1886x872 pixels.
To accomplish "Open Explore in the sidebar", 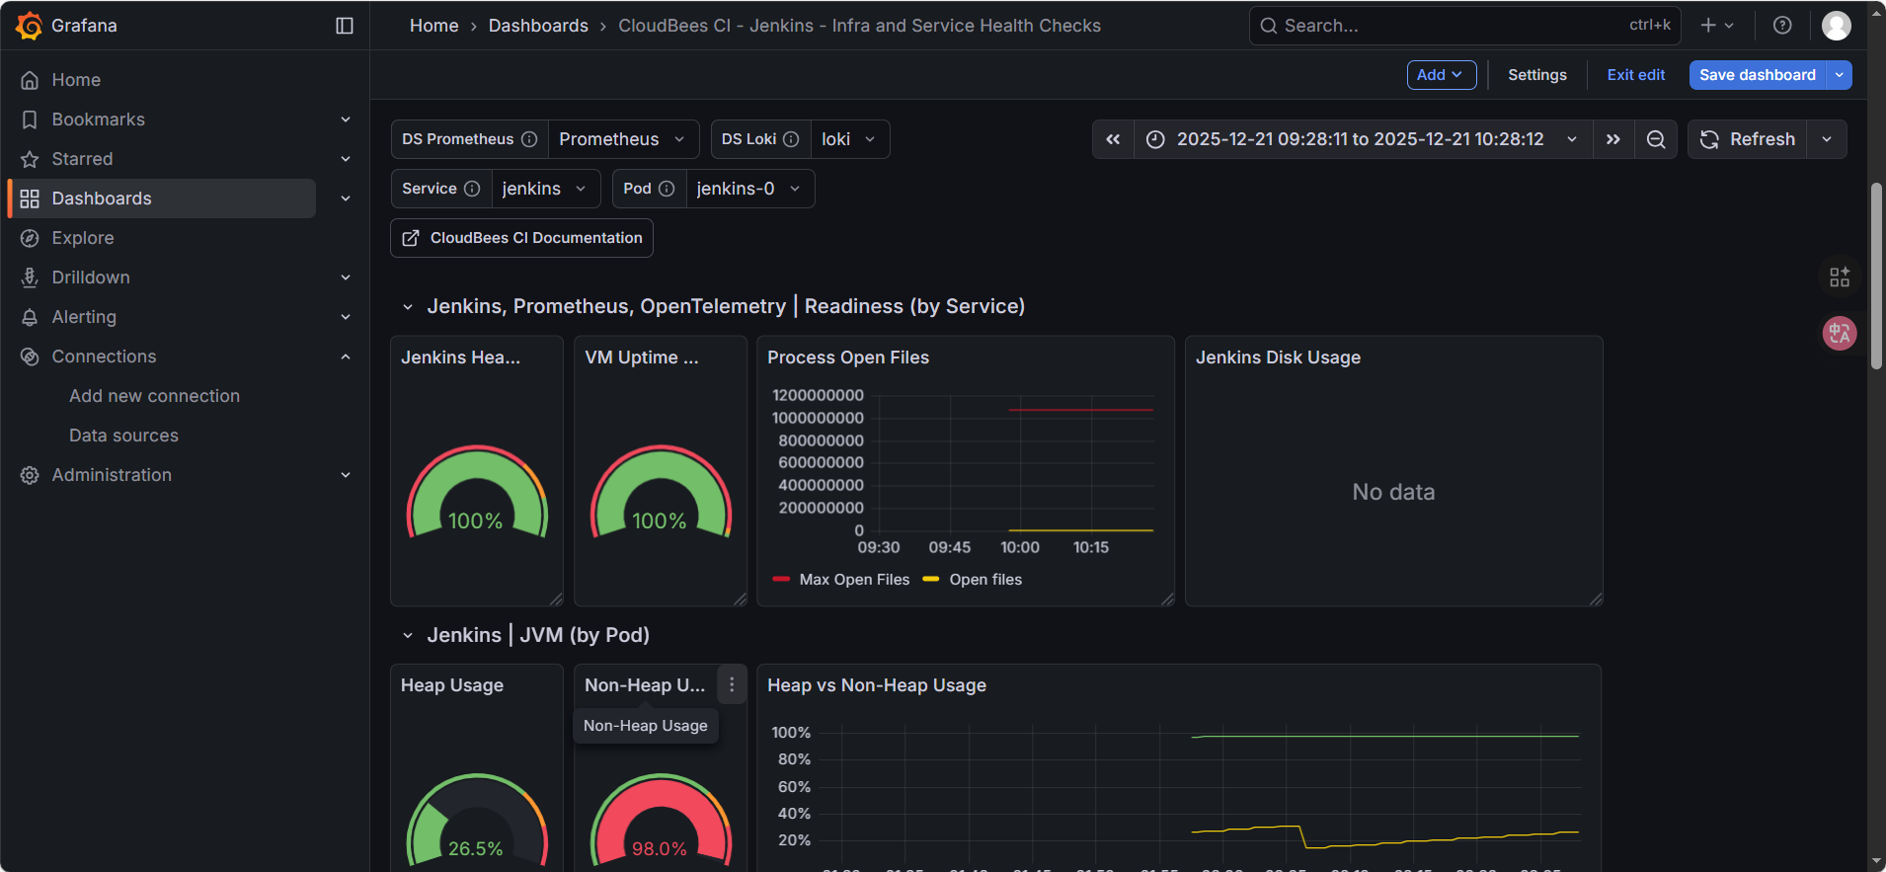I will pos(83,238).
